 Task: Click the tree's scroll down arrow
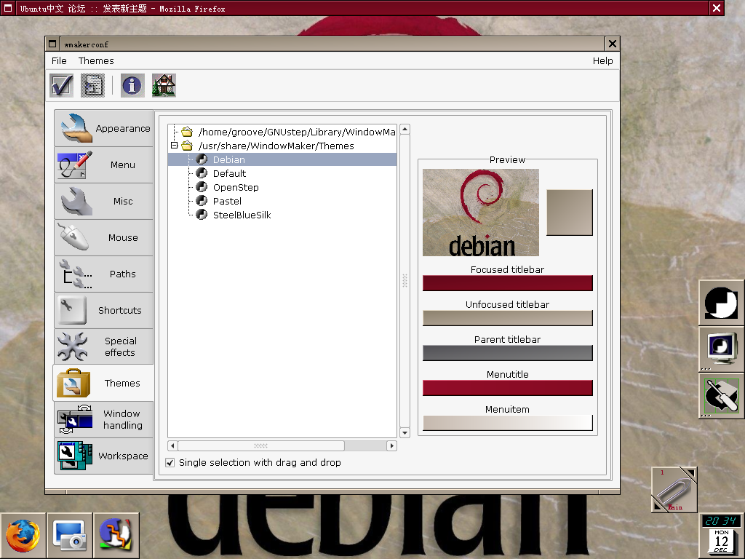tap(405, 432)
